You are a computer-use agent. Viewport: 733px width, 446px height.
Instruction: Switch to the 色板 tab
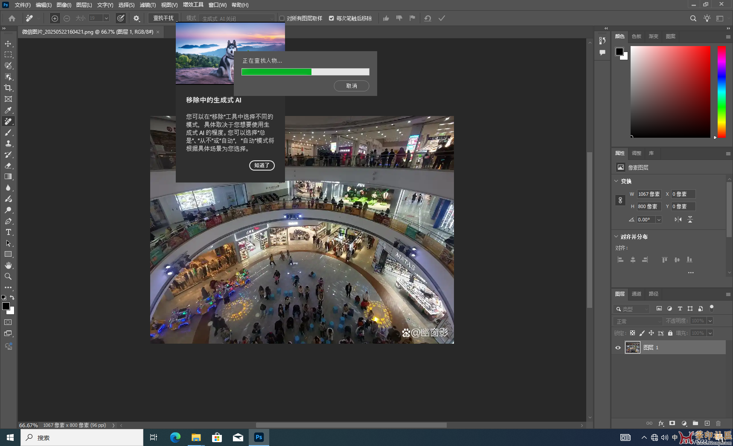coord(637,36)
